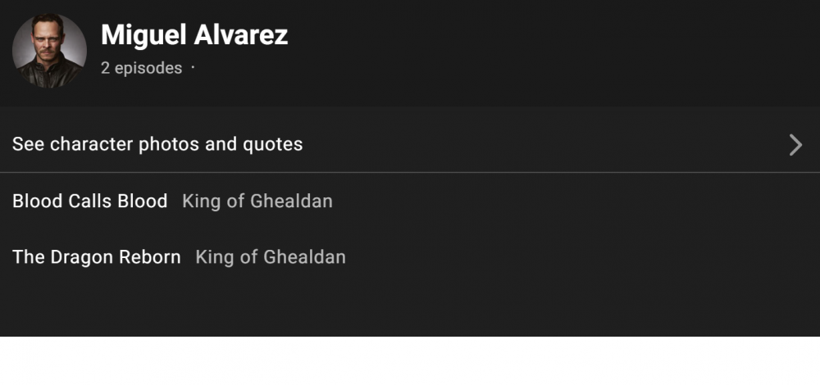This screenshot has width=820, height=385.
Task: Click the word 'episodes' under the actor name
Action: click(148, 68)
